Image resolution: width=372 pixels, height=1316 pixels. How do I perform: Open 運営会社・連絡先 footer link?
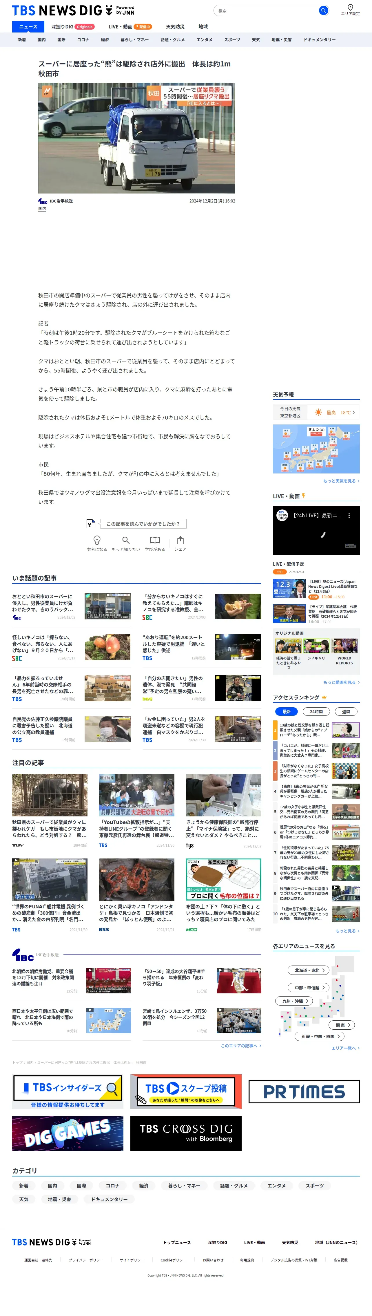38,1260
